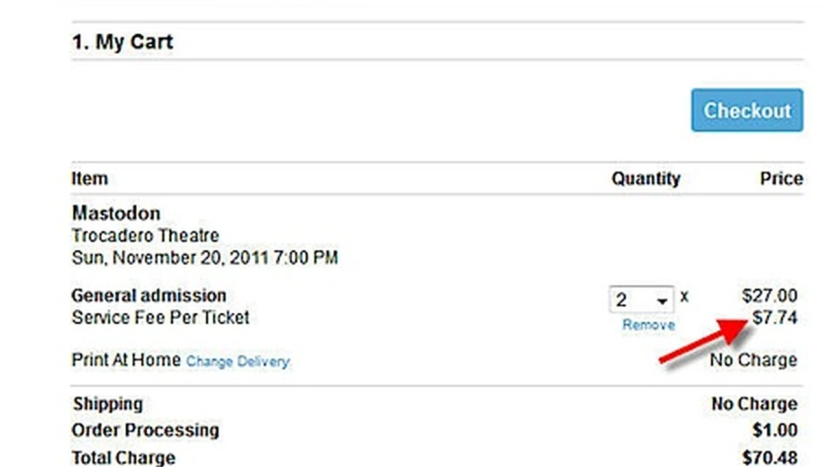The image size is (830, 467).
Task: Click the Sun, November 20, 2011 event date
Action: [x=204, y=257]
